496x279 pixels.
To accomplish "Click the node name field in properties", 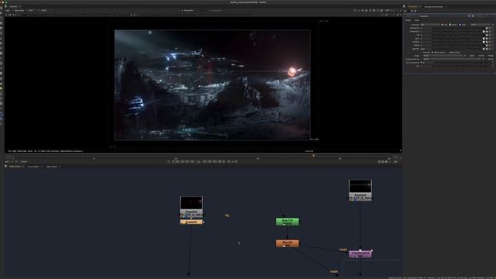I will 443,16.
